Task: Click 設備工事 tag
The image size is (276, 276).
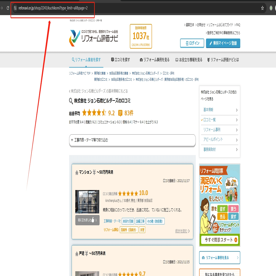Action: coord(140,221)
